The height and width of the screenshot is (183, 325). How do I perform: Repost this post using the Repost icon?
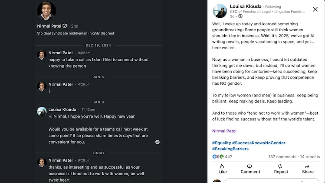click(x=281, y=169)
